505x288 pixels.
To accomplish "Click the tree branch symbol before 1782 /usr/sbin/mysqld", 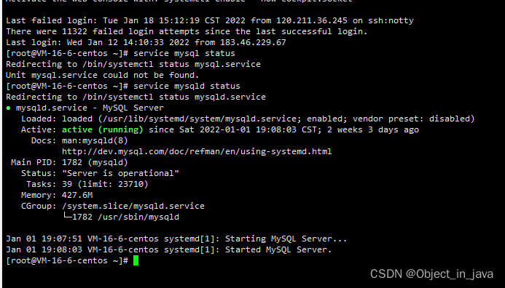I will click(67, 216).
